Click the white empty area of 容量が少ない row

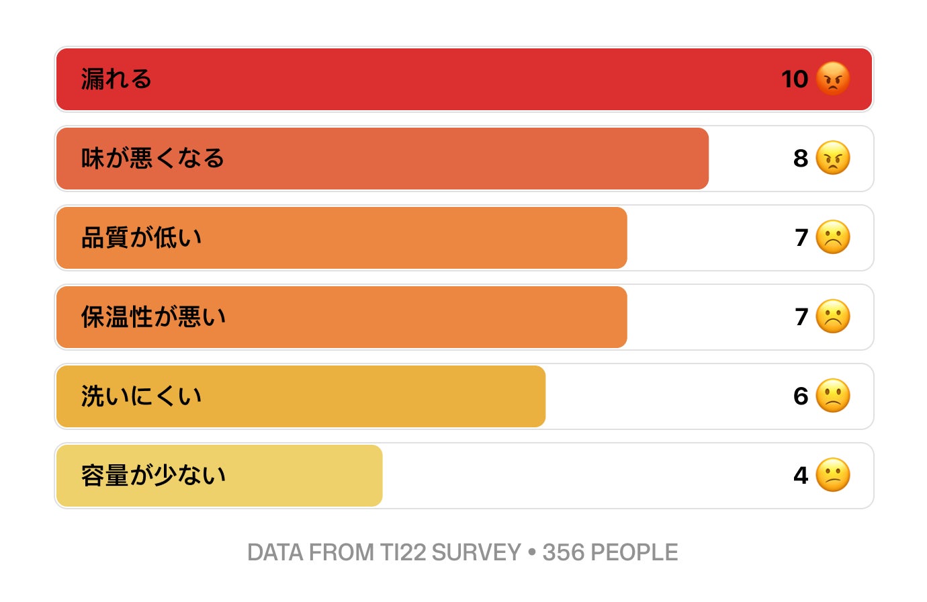(584, 476)
